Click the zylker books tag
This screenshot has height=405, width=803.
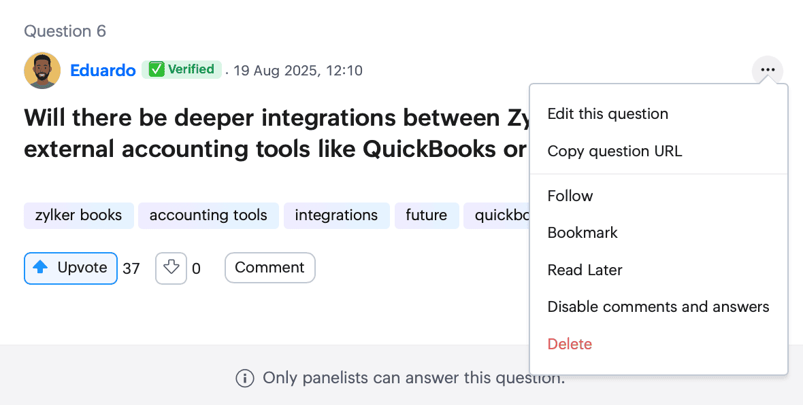coord(79,215)
